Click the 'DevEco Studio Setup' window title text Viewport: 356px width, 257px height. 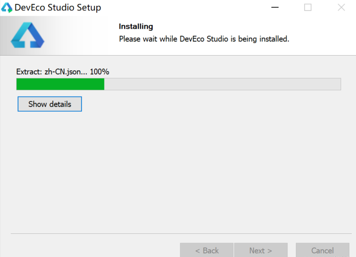tap(58, 7)
